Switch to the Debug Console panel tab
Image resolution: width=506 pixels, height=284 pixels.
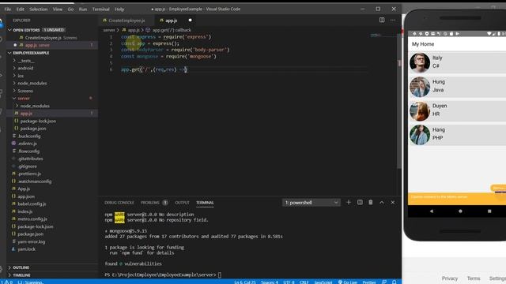click(x=119, y=203)
